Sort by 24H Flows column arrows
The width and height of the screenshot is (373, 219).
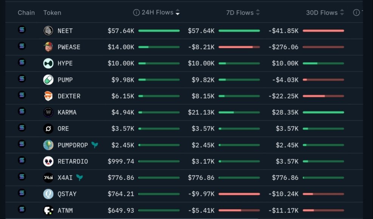click(x=178, y=13)
